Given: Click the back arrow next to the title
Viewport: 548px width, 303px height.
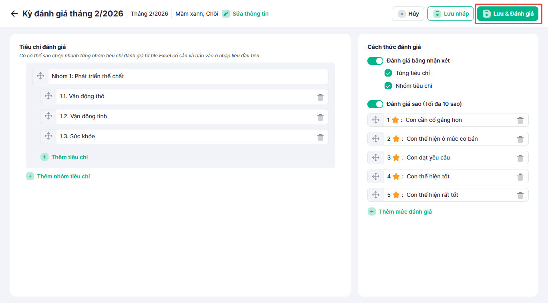Looking at the screenshot, I should click(x=14, y=14).
